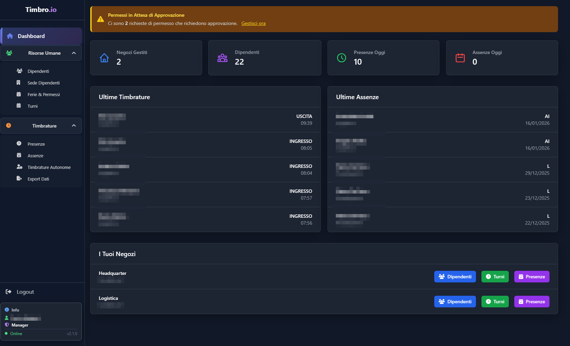This screenshot has height=346, width=570.
Task: Click the Assenze Oggi calendar icon
Action: click(x=460, y=58)
